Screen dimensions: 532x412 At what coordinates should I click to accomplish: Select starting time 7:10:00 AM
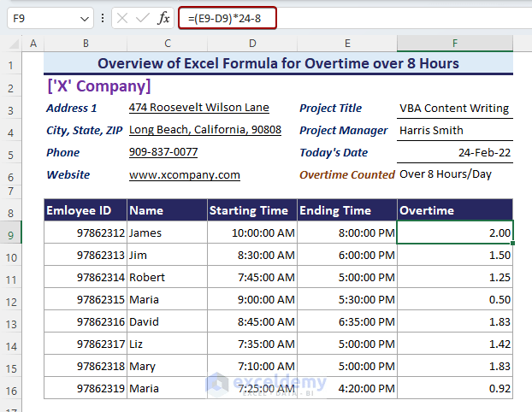pos(252,366)
